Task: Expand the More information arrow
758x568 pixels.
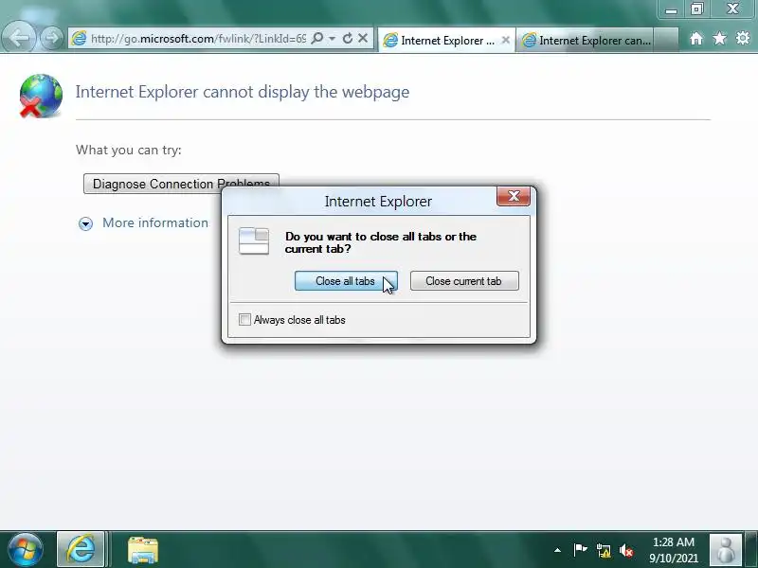Action: pos(85,223)
